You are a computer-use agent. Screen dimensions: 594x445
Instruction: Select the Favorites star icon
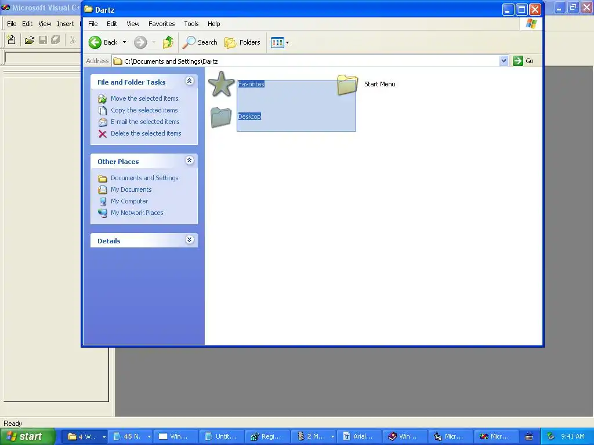tap(221, 85)
